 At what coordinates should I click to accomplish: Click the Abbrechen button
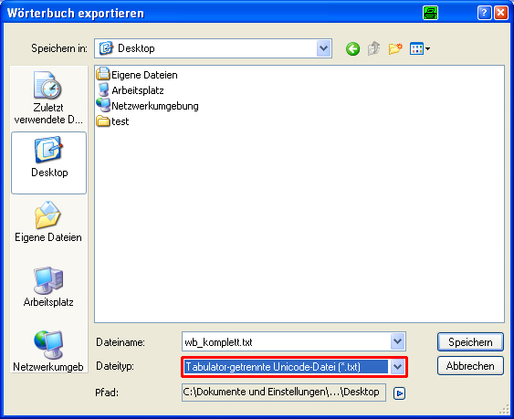point(470,365)
